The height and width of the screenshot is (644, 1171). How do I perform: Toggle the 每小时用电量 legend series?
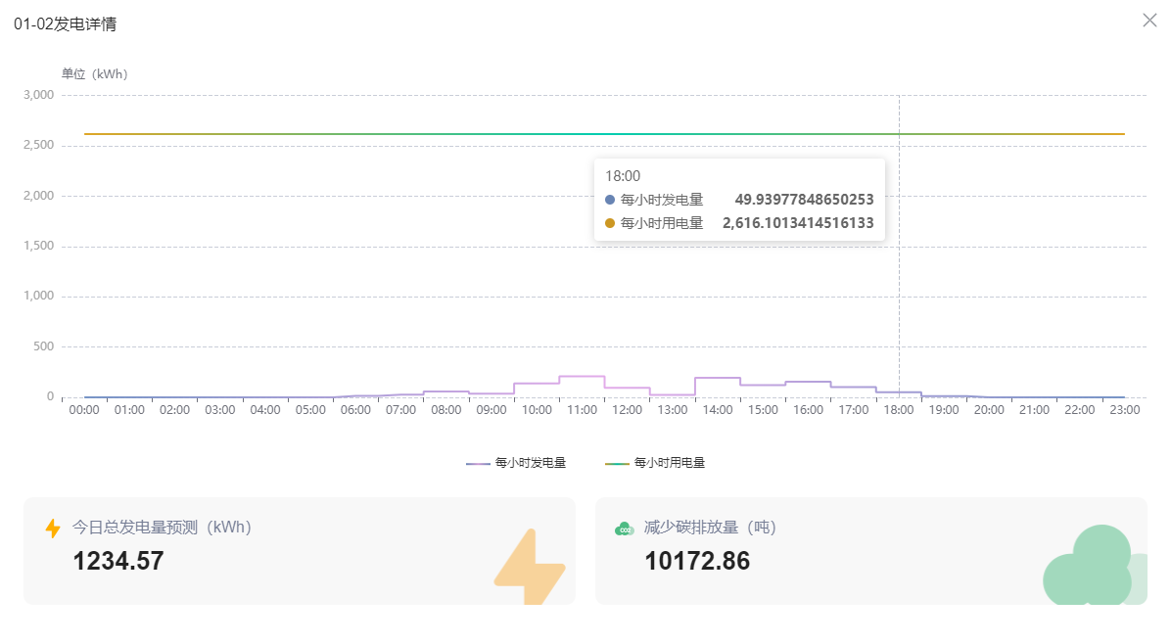click(655, 463)
